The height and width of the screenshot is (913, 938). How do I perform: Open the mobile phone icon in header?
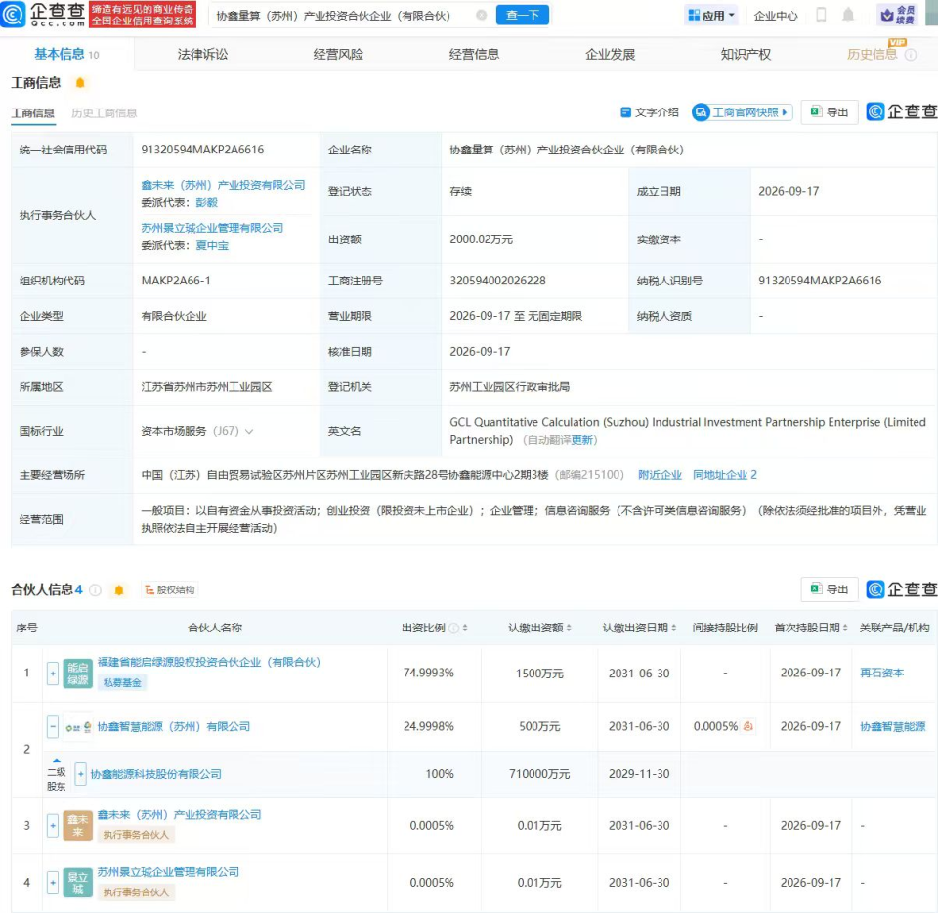822,15
